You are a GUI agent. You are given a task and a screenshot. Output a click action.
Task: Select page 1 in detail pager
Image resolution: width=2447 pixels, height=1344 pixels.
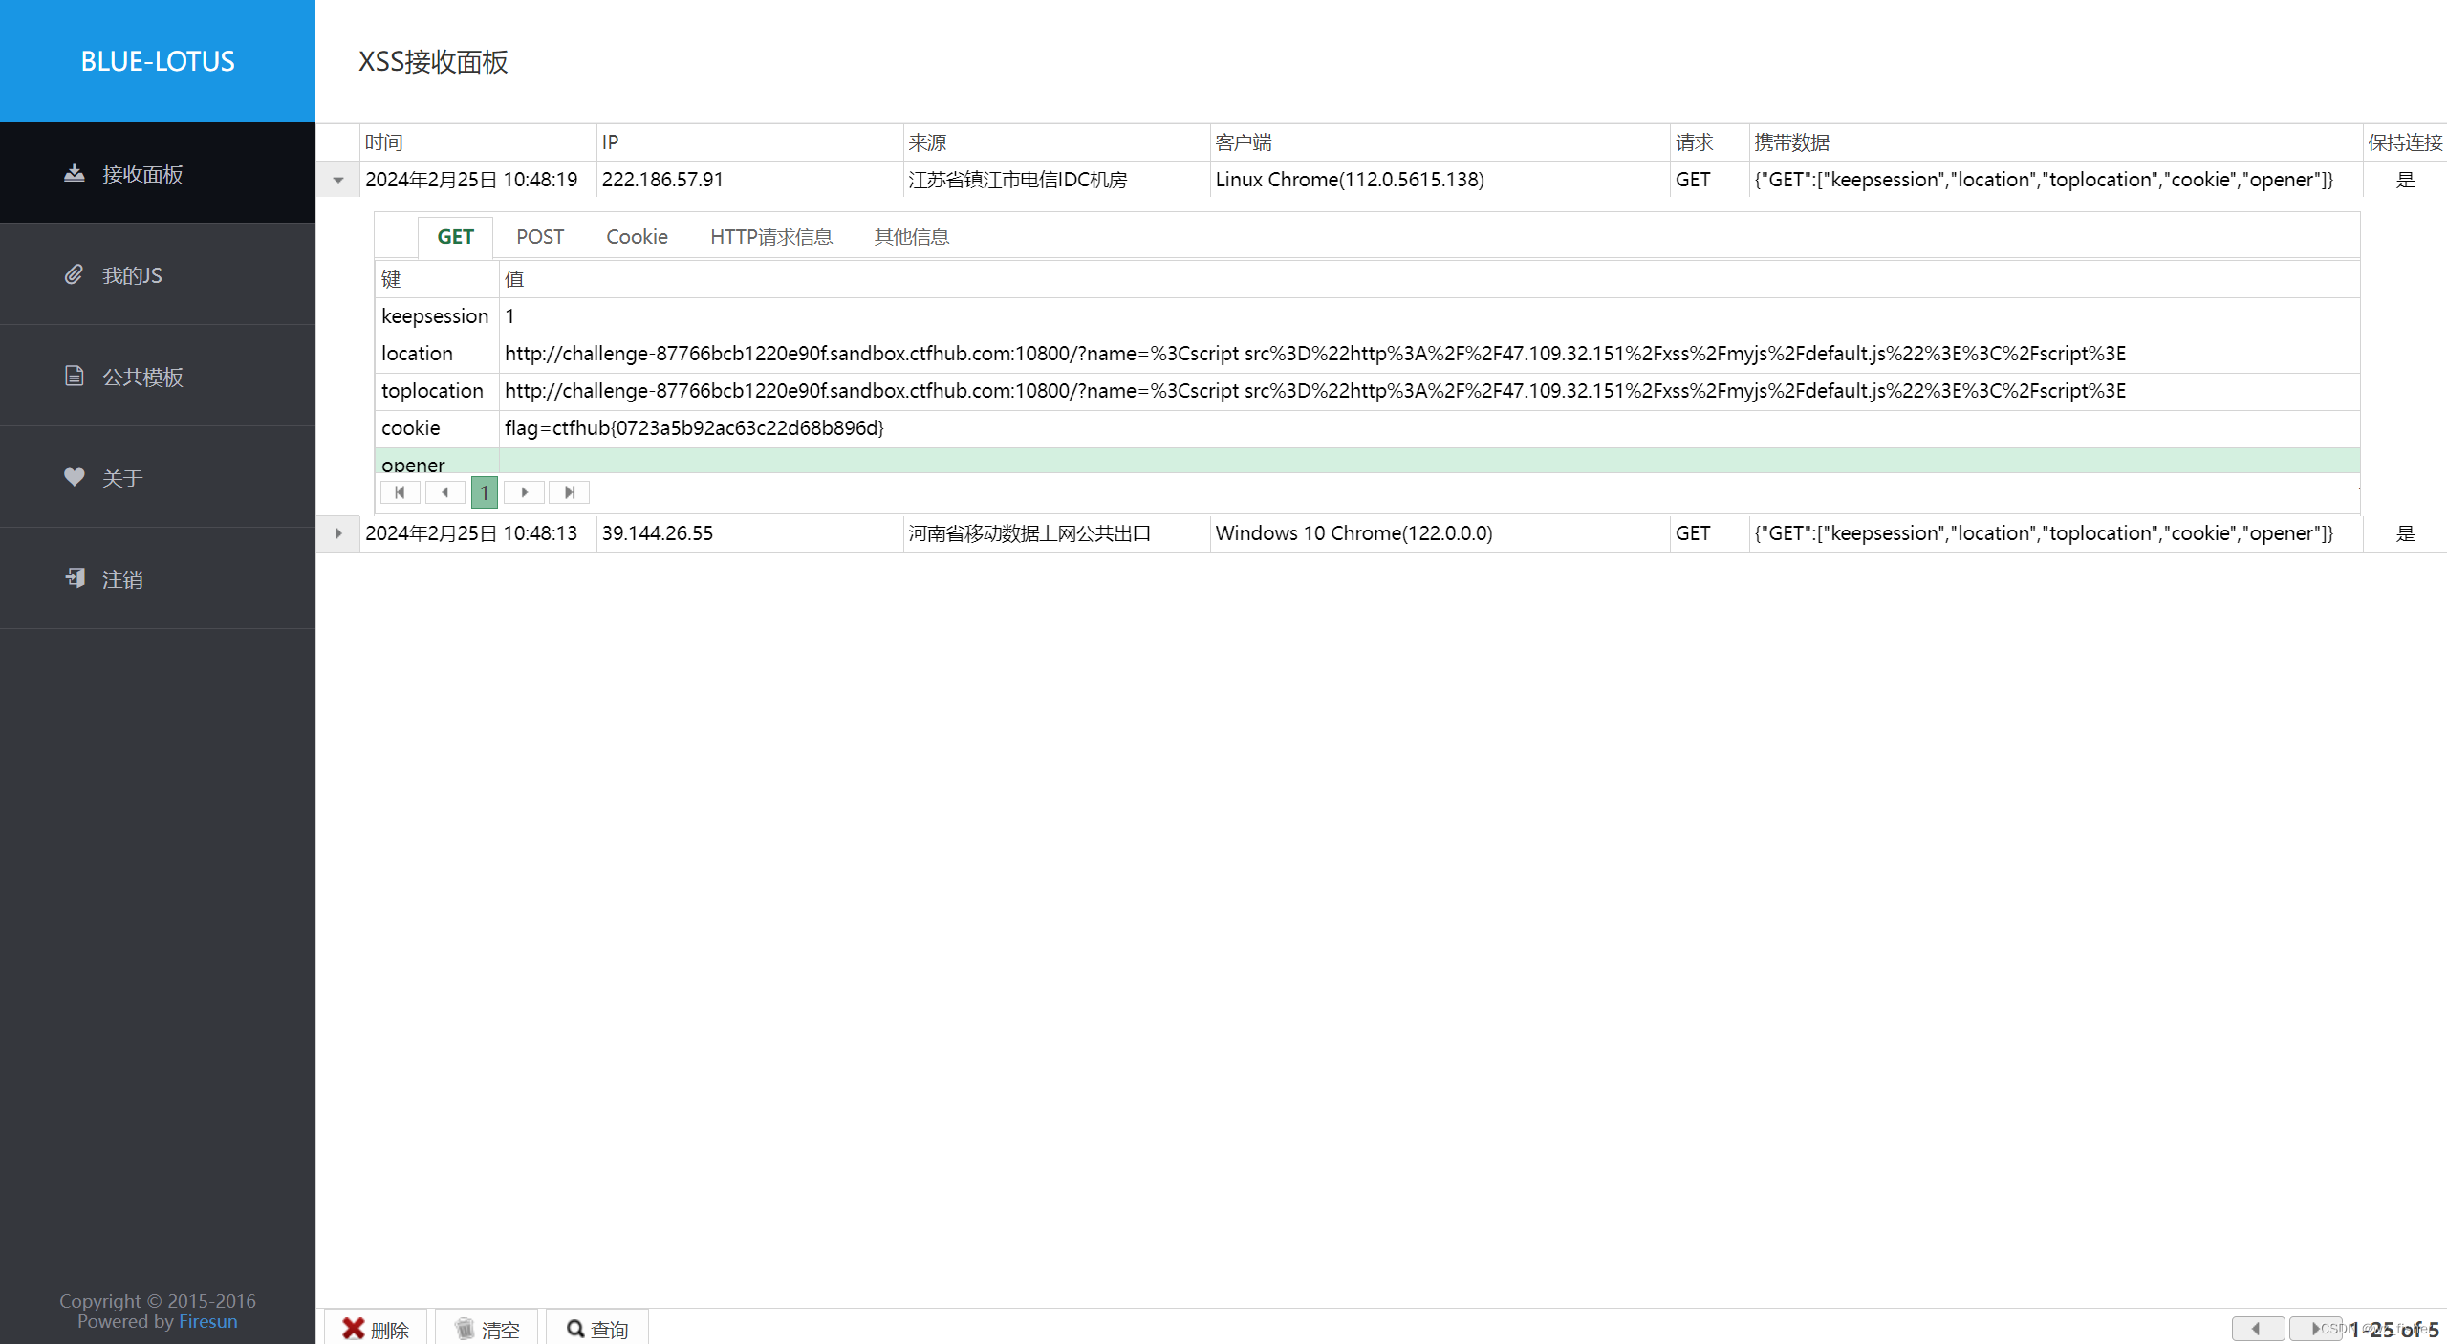[485, 492]
